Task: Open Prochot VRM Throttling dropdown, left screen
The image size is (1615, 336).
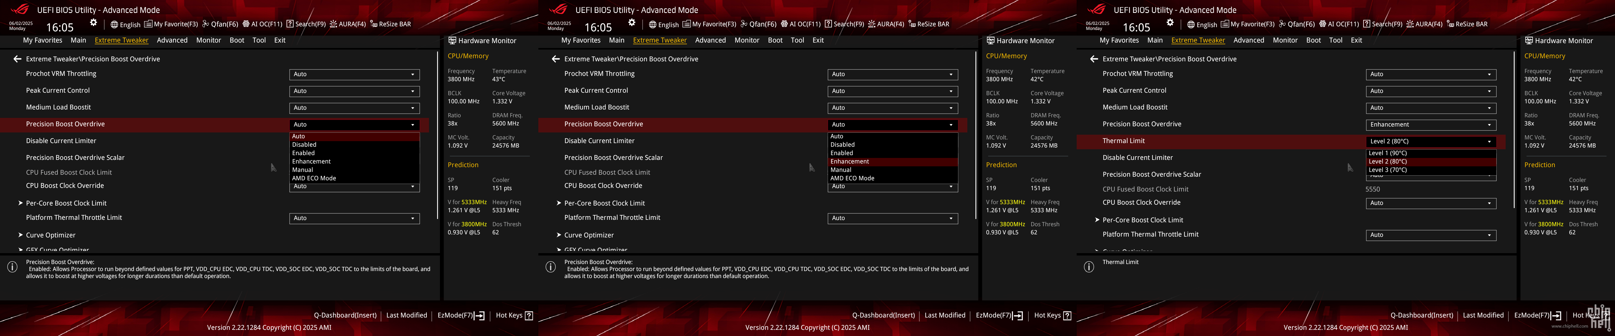Action: pyautogui.click(x=354, y=74)
